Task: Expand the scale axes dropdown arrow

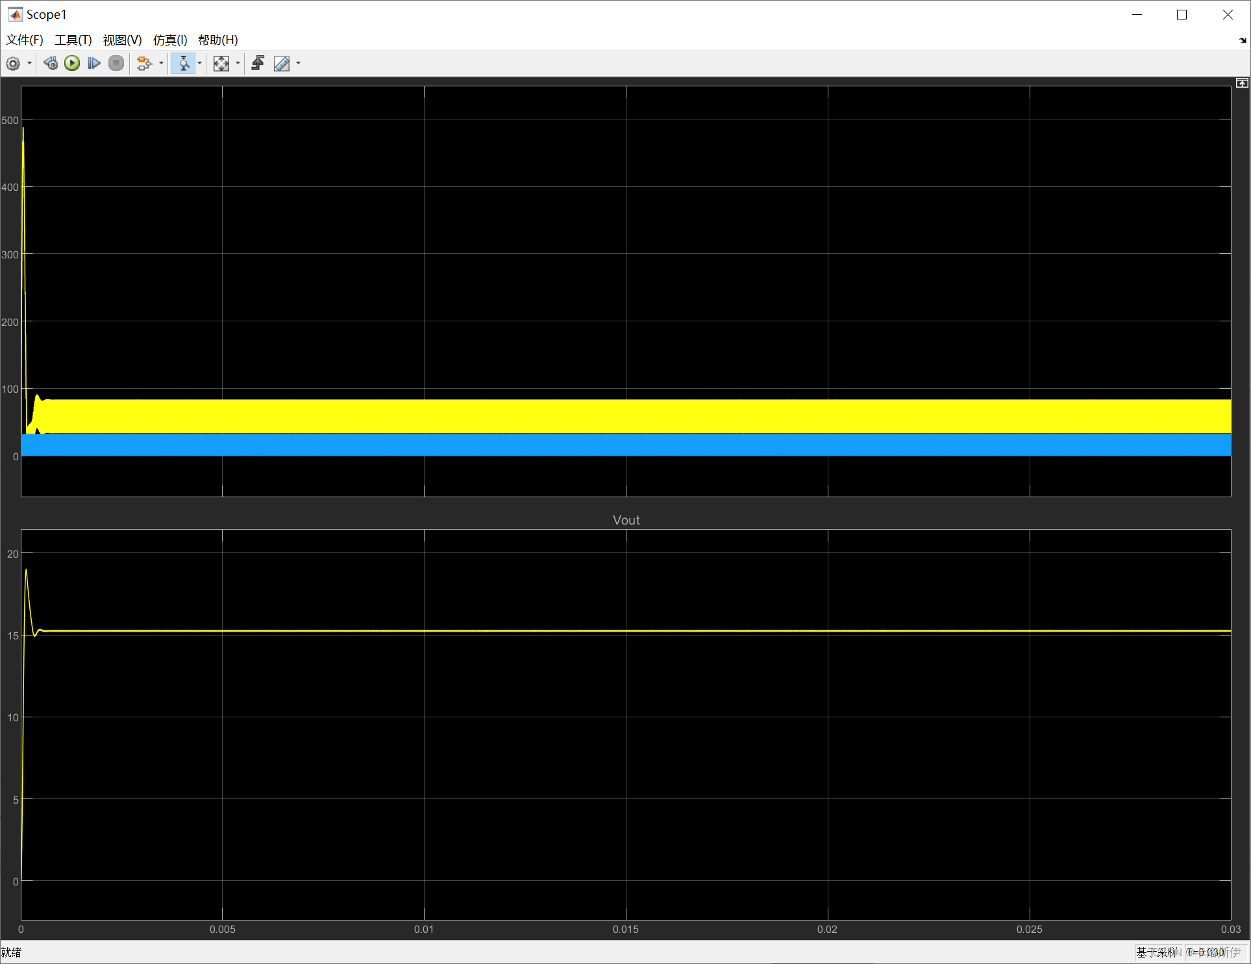Action: (238, 64)
